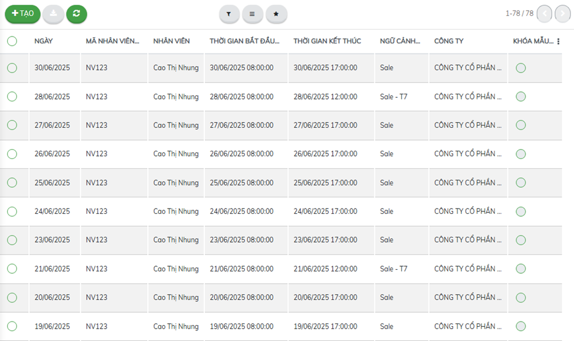Click Sale context in 30/06/2025 row

point(387,68)
